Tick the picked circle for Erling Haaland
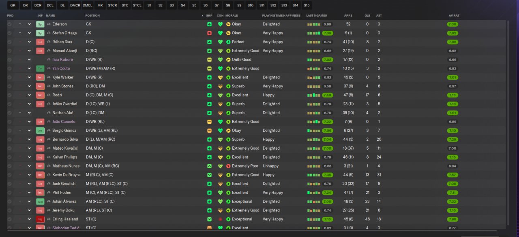Screen dimensions: 519x237 click(9, 219)
